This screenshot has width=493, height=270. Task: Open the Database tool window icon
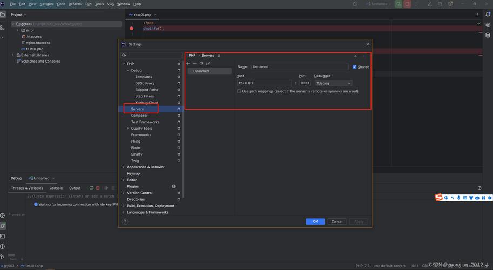[488, 35]
